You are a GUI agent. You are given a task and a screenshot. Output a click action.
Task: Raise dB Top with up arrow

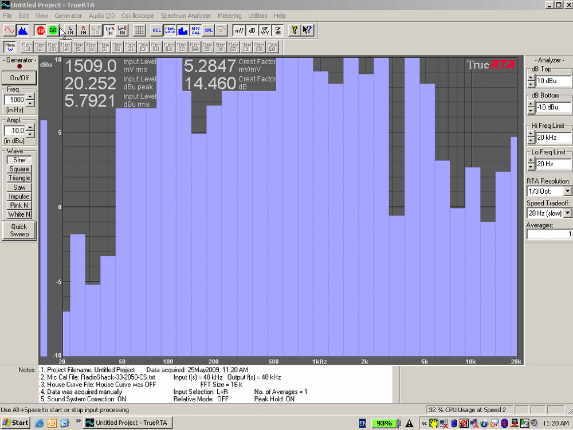tap(531, 77)
